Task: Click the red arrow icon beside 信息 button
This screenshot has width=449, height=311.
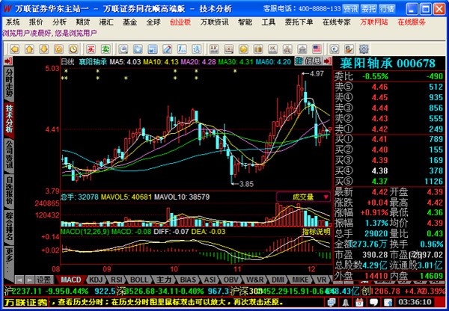Action: pos(327,61)
